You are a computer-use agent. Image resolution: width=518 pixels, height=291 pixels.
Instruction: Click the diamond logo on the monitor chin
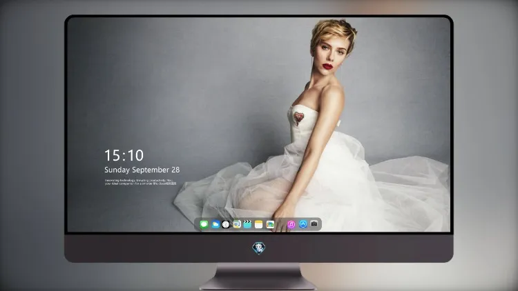coord(259,248)
